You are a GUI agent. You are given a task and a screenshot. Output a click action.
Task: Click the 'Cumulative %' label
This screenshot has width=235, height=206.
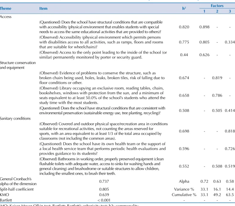184,195
